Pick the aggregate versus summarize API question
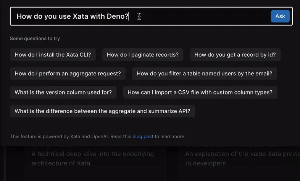 pos(102,111)
